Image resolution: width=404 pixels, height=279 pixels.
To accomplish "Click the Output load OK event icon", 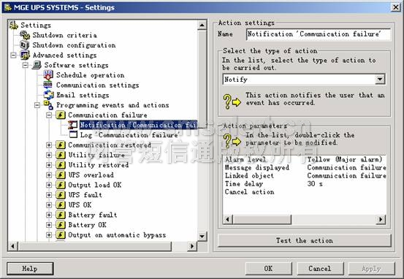I will click(61, 185).
